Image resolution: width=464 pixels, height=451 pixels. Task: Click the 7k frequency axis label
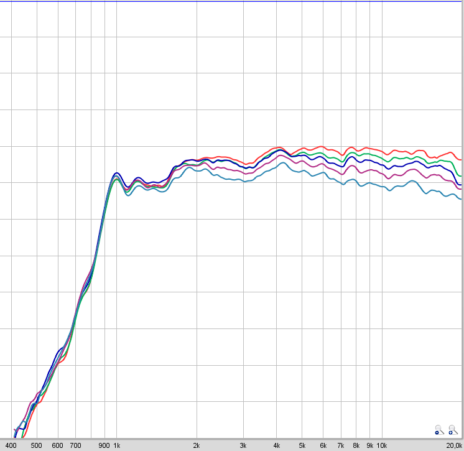(x=341, y=445)
